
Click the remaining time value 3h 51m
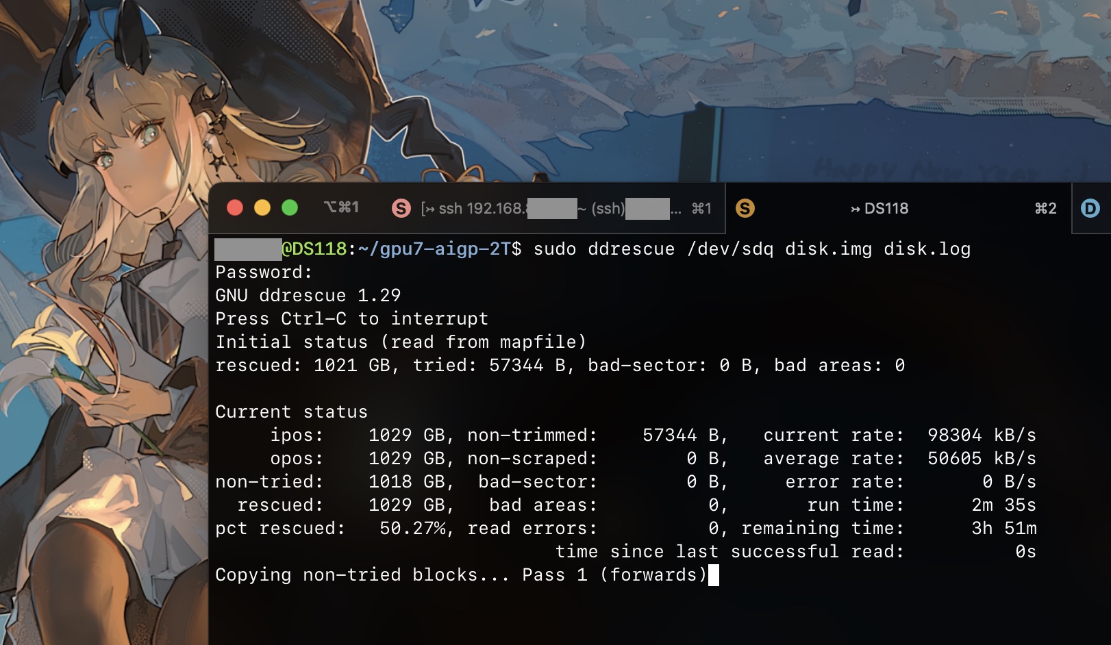[1003, 529]
